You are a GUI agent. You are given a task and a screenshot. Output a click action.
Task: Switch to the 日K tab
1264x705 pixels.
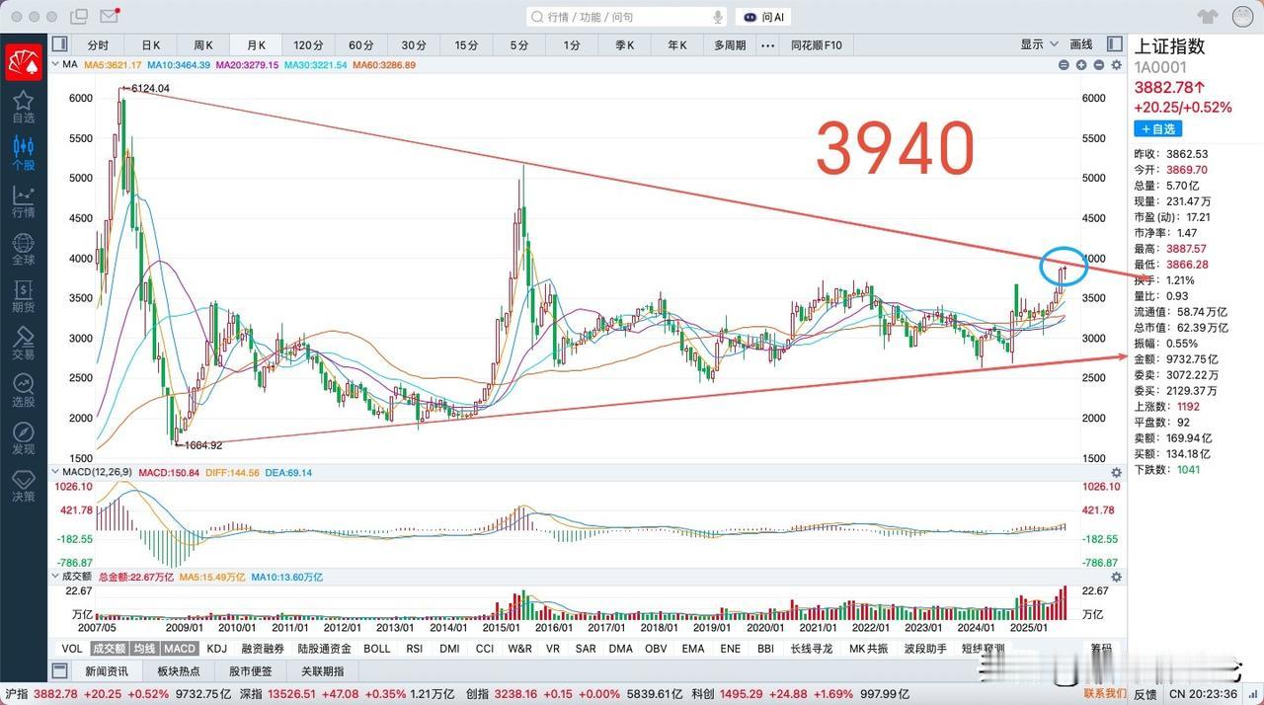(x=150, y=45)
